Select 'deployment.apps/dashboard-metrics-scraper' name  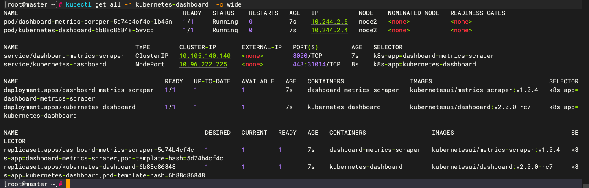(x=79, y=90)
